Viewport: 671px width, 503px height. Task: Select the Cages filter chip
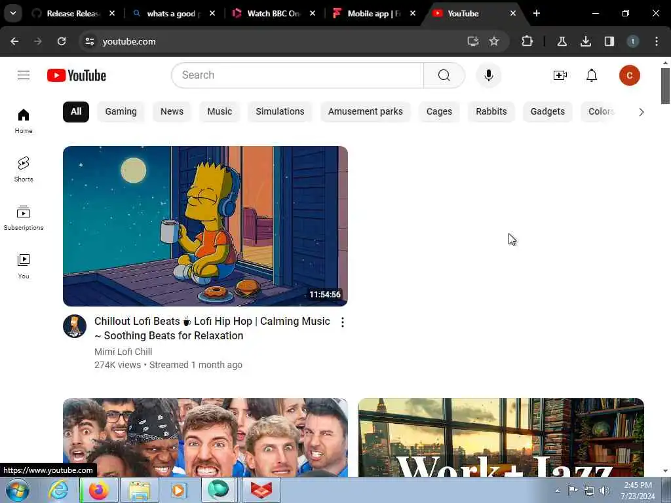tap(439, 111)
